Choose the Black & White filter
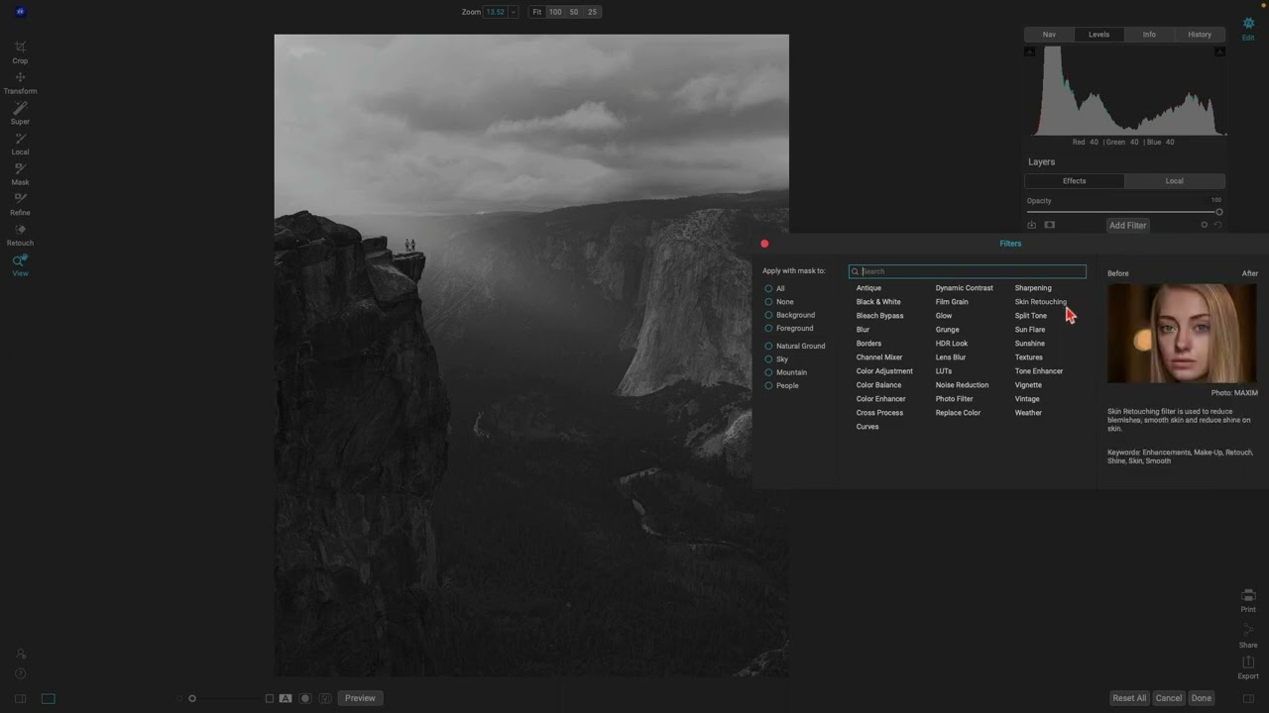This screenshot has height=713, width=1269. pos(878,302)
